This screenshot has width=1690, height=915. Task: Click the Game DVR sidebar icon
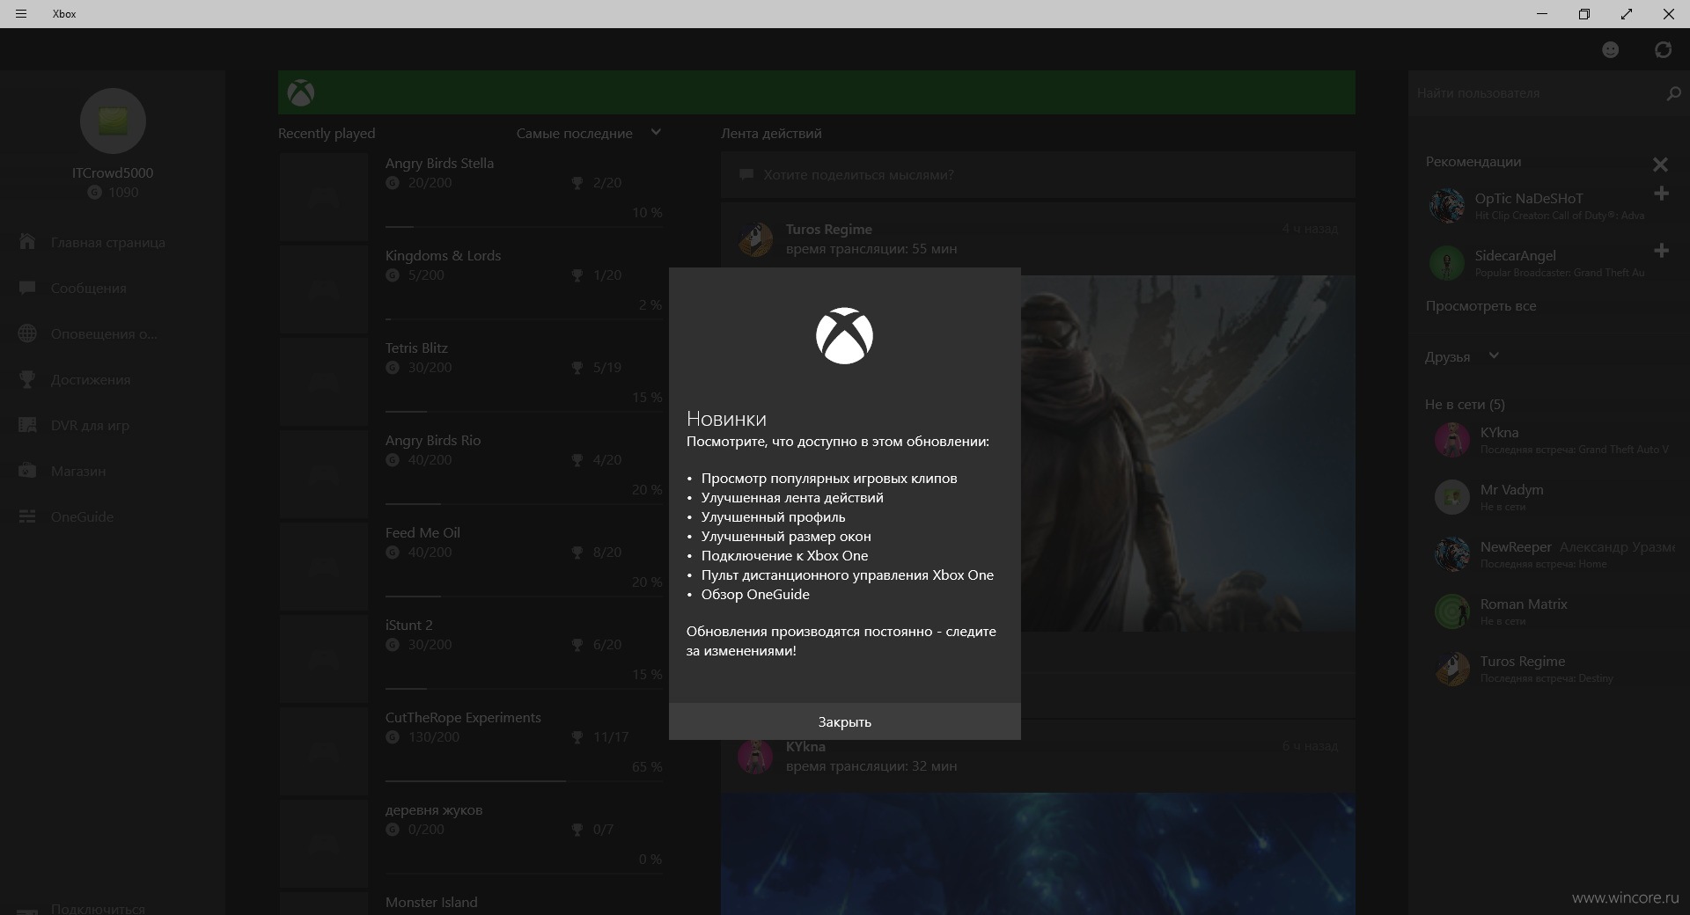click(27, 425)
